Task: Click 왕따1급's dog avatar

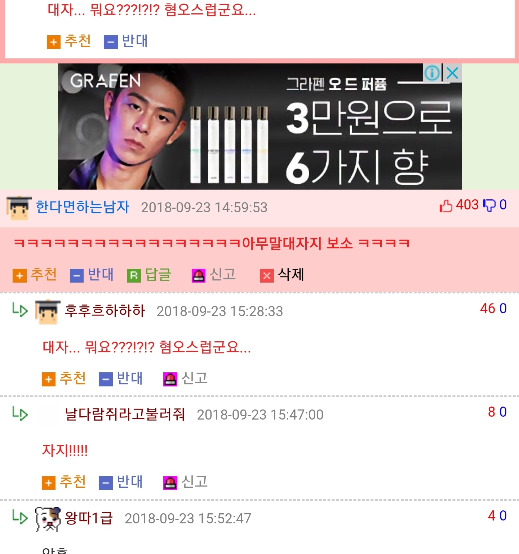Action: (x=48, y=519)
